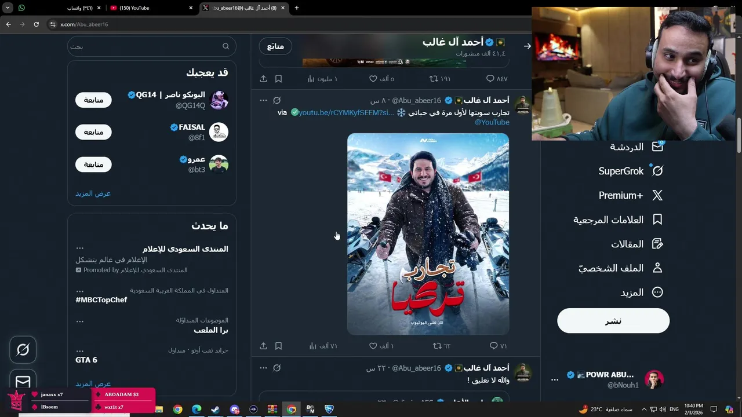Repost the post with ١٩١ reposts
The height and width of the screenshot is (417, 742).
[434, 79]
